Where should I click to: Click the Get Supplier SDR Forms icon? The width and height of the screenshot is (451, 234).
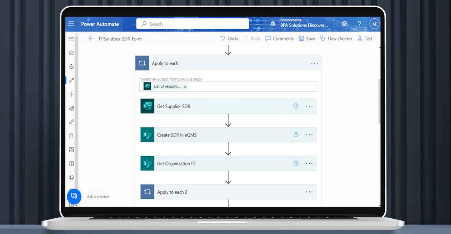147,106
